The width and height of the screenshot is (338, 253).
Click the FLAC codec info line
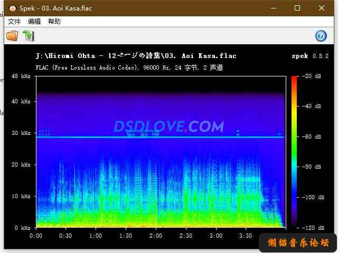click(129, 67)
